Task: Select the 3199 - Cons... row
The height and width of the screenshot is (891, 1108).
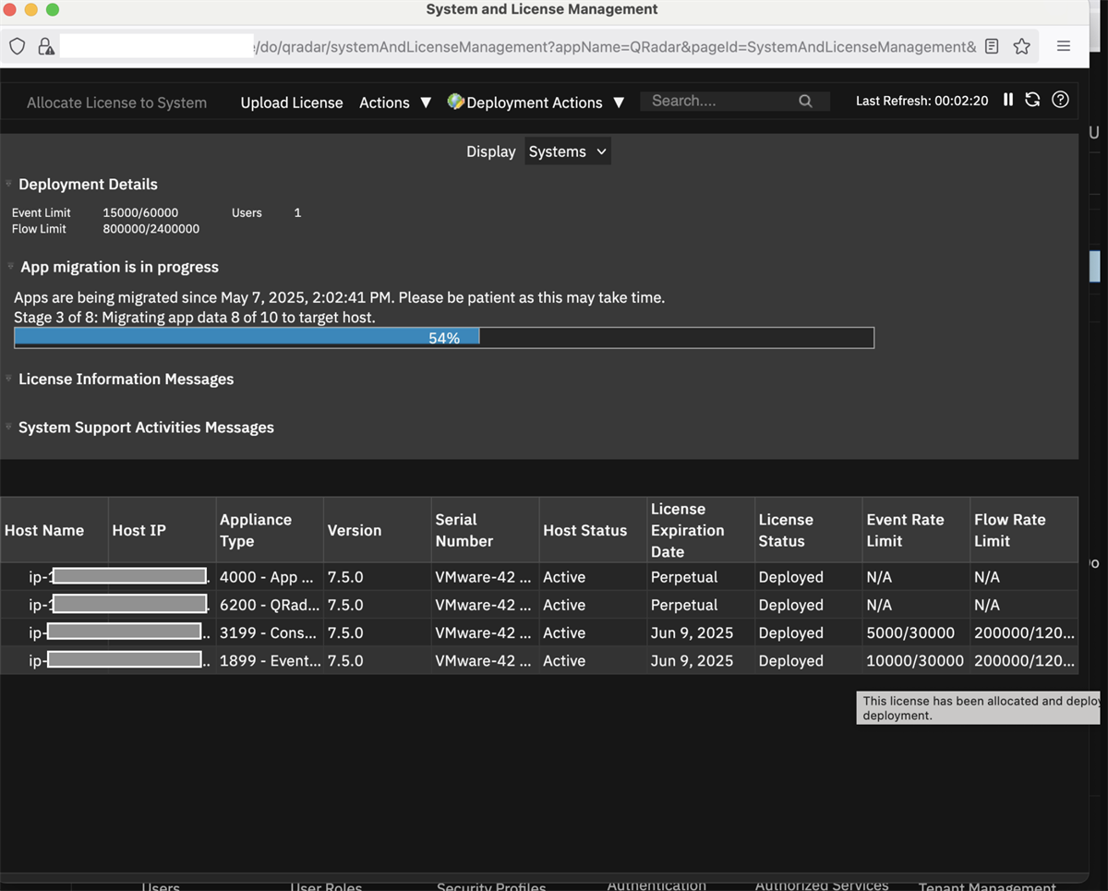Action: pyautogui.click(x=539, y=632)
